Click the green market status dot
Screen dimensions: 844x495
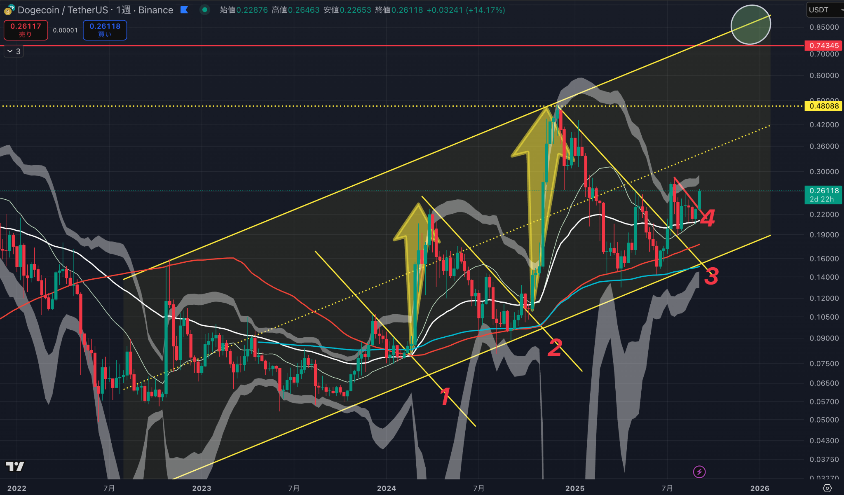(x=205, y=10)
